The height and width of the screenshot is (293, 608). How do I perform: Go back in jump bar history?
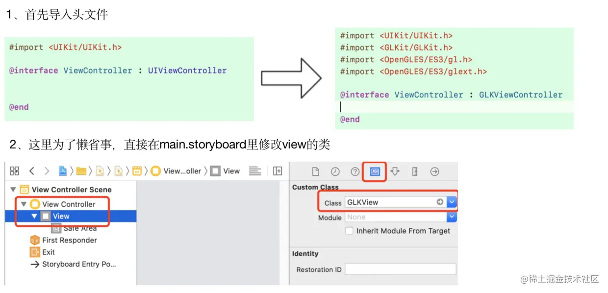click(31, 171)
